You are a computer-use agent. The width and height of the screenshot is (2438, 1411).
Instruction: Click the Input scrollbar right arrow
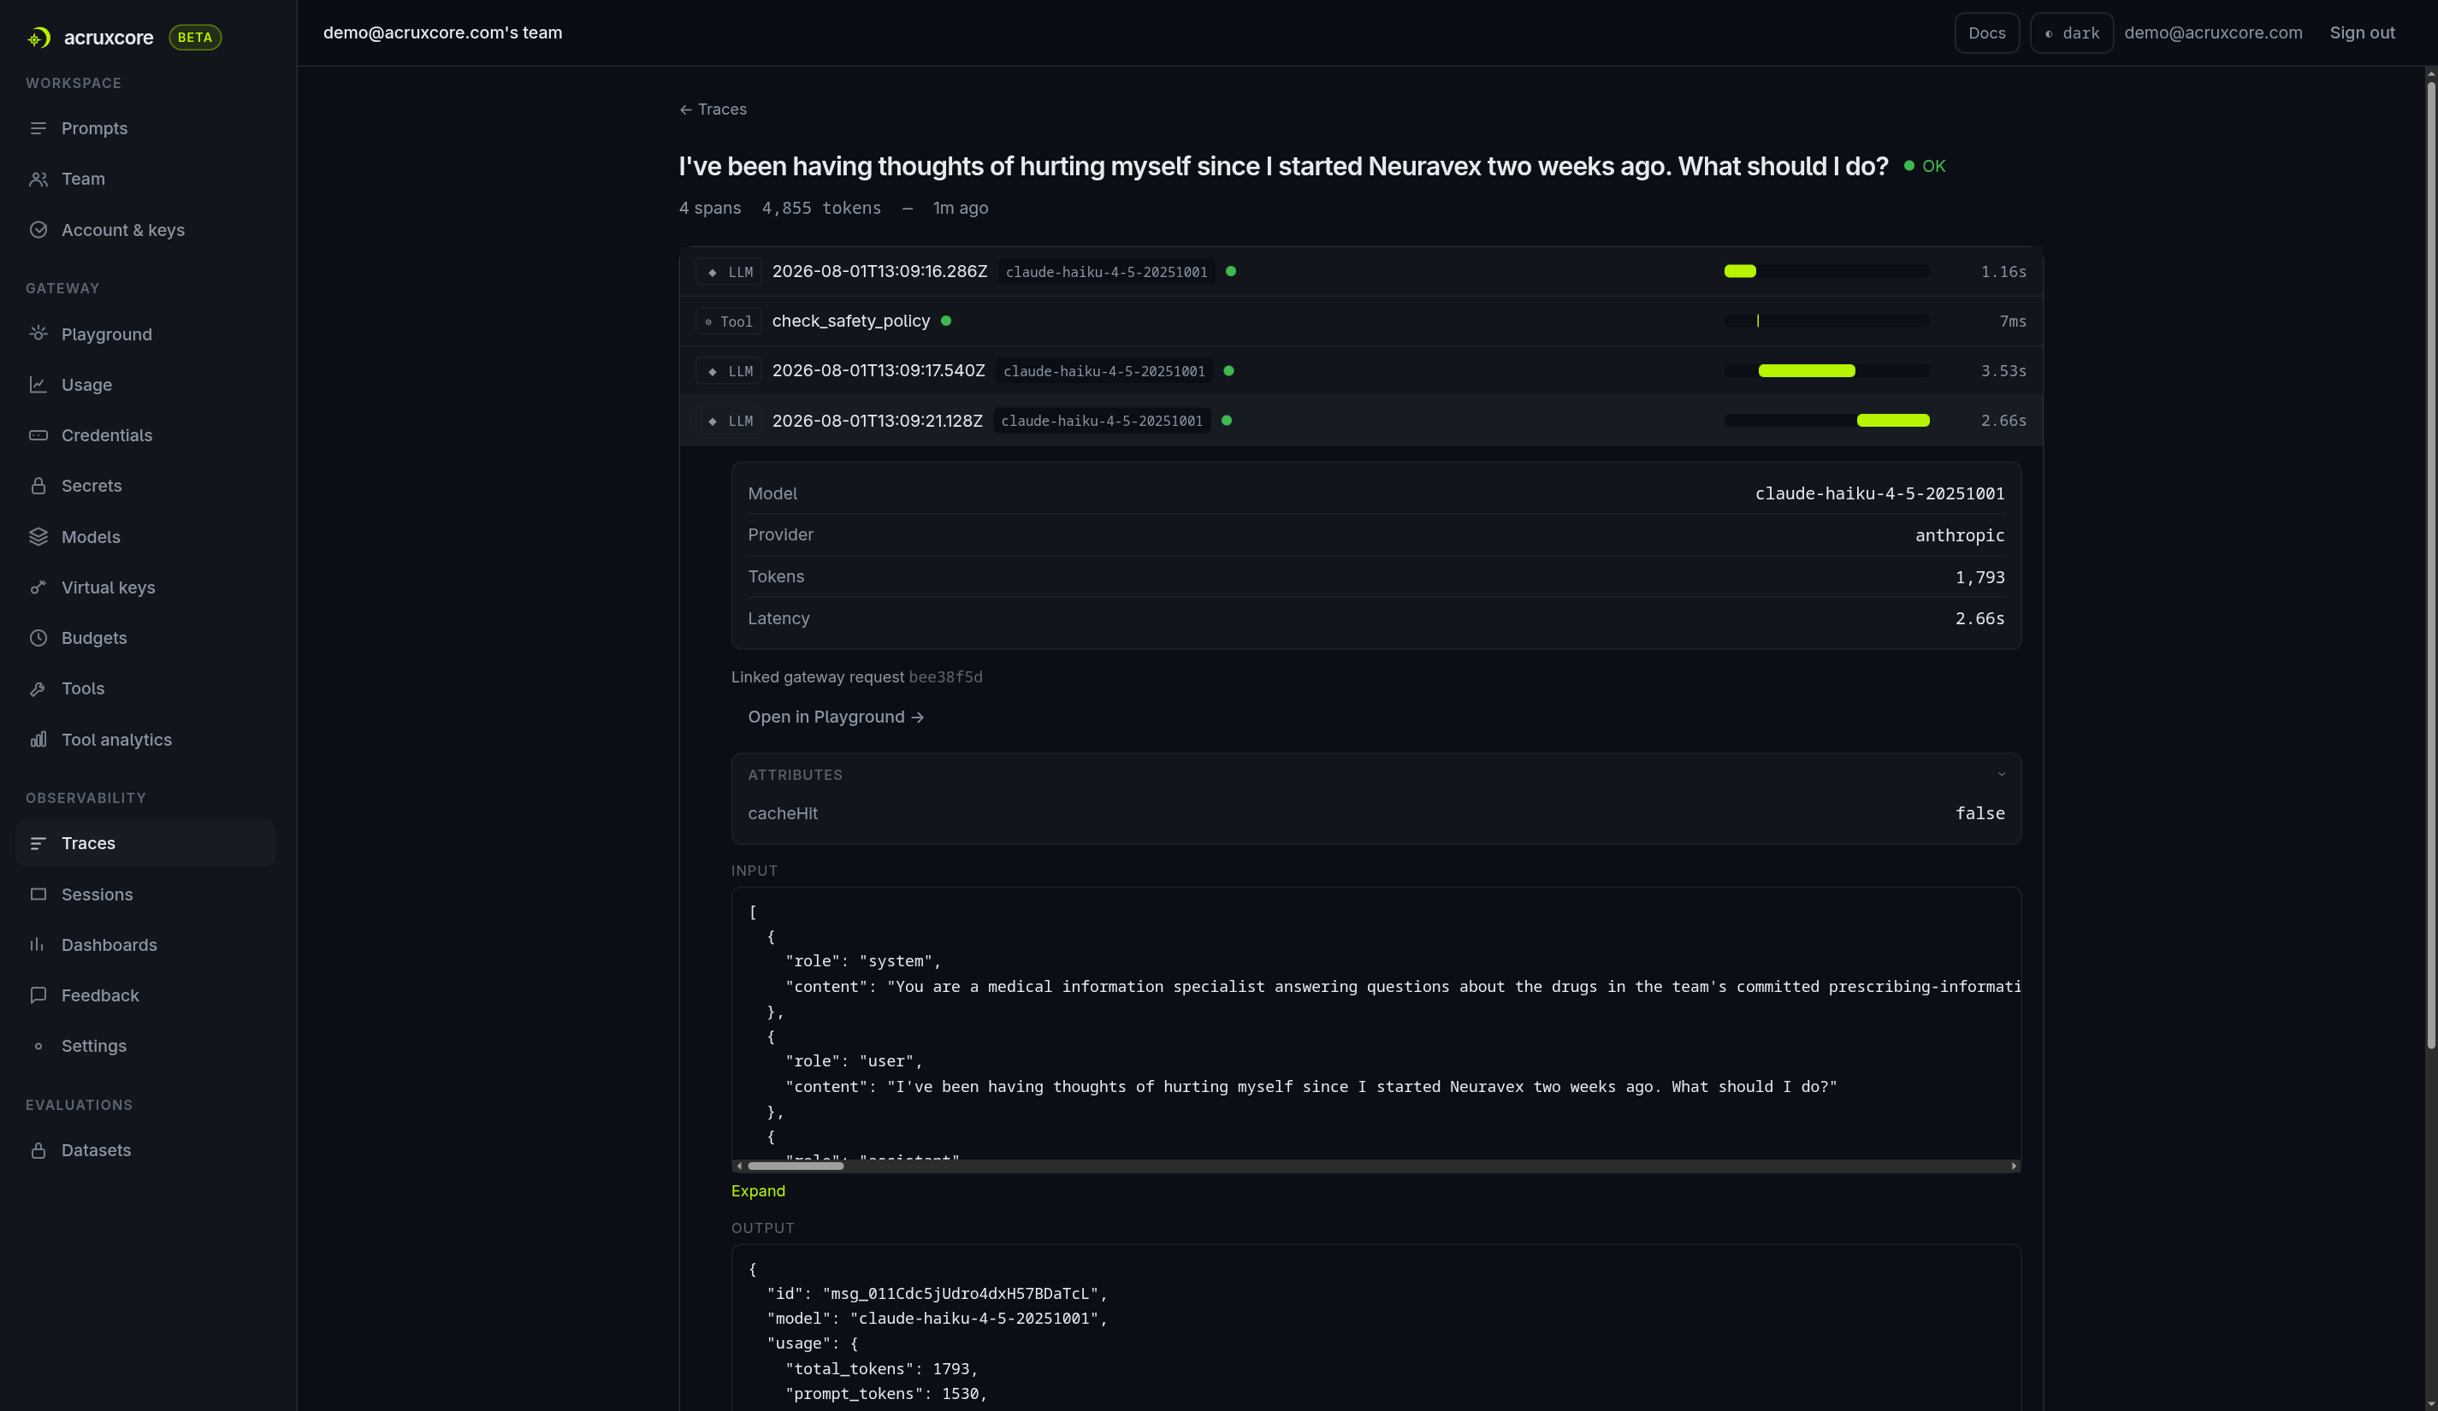(x=2015, y=1166)
